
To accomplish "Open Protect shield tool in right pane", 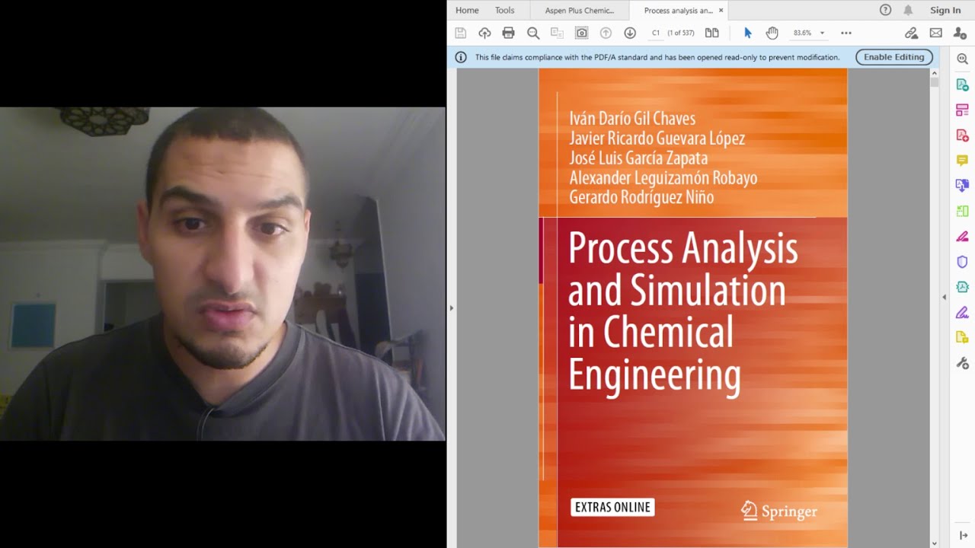I will point(962,262).
